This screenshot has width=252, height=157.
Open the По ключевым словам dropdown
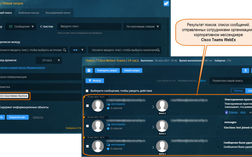[142, 26]
